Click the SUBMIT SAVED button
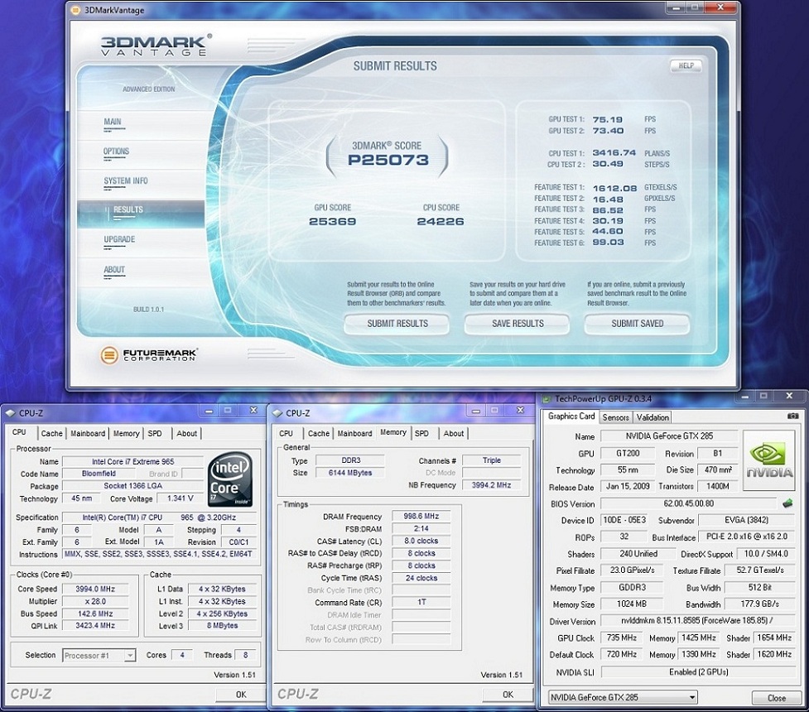This screenshot has width=809, height=712. click(x=638, y=324)
